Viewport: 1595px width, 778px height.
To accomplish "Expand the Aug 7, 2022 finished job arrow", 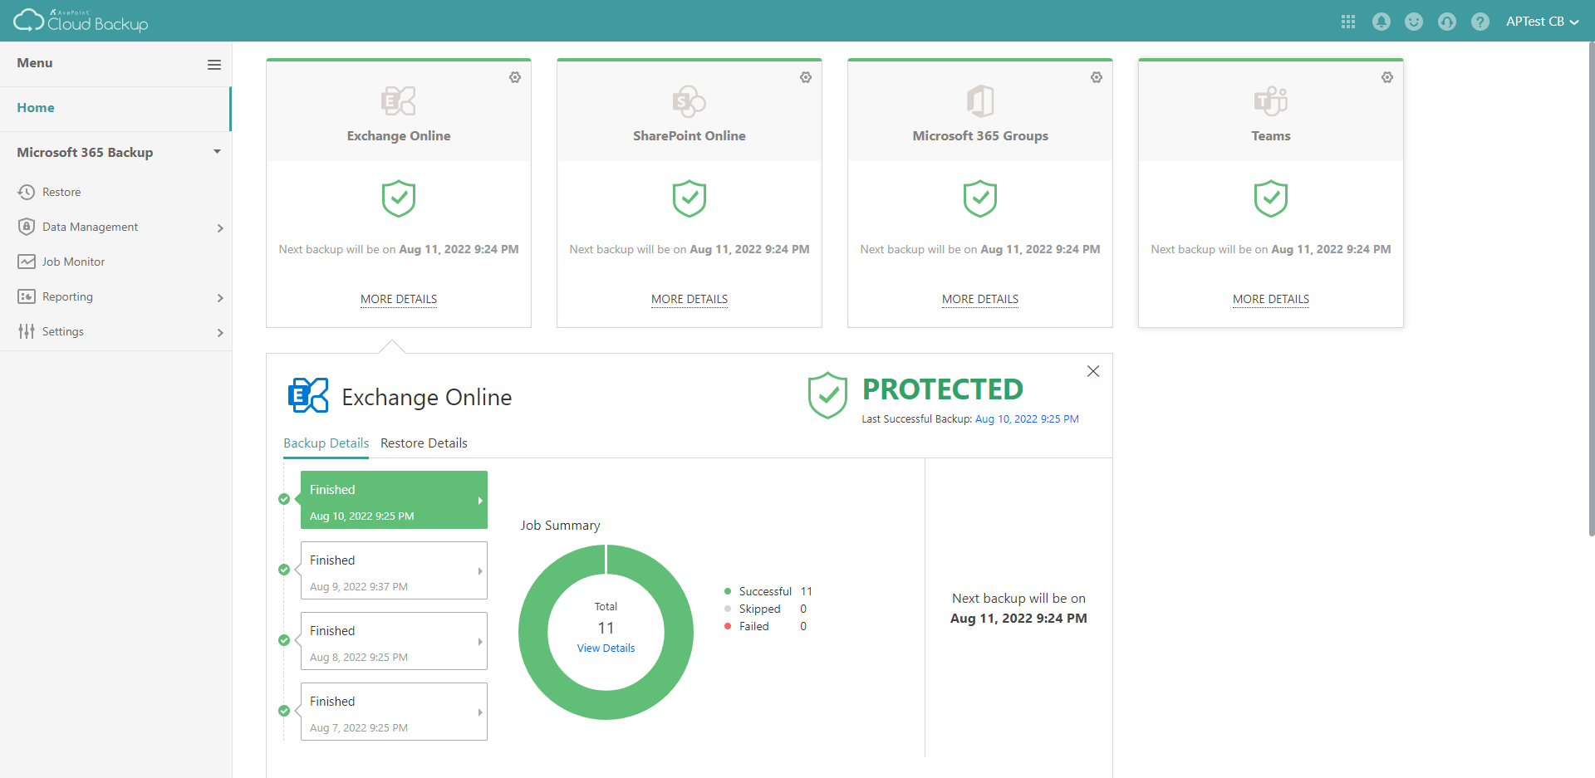I will [480, 712].
